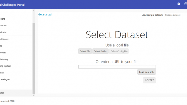Open the sidebar item ending in 'oard'
Image resolution: width=187 pixels, height=105 pixels.
point(2,19)
